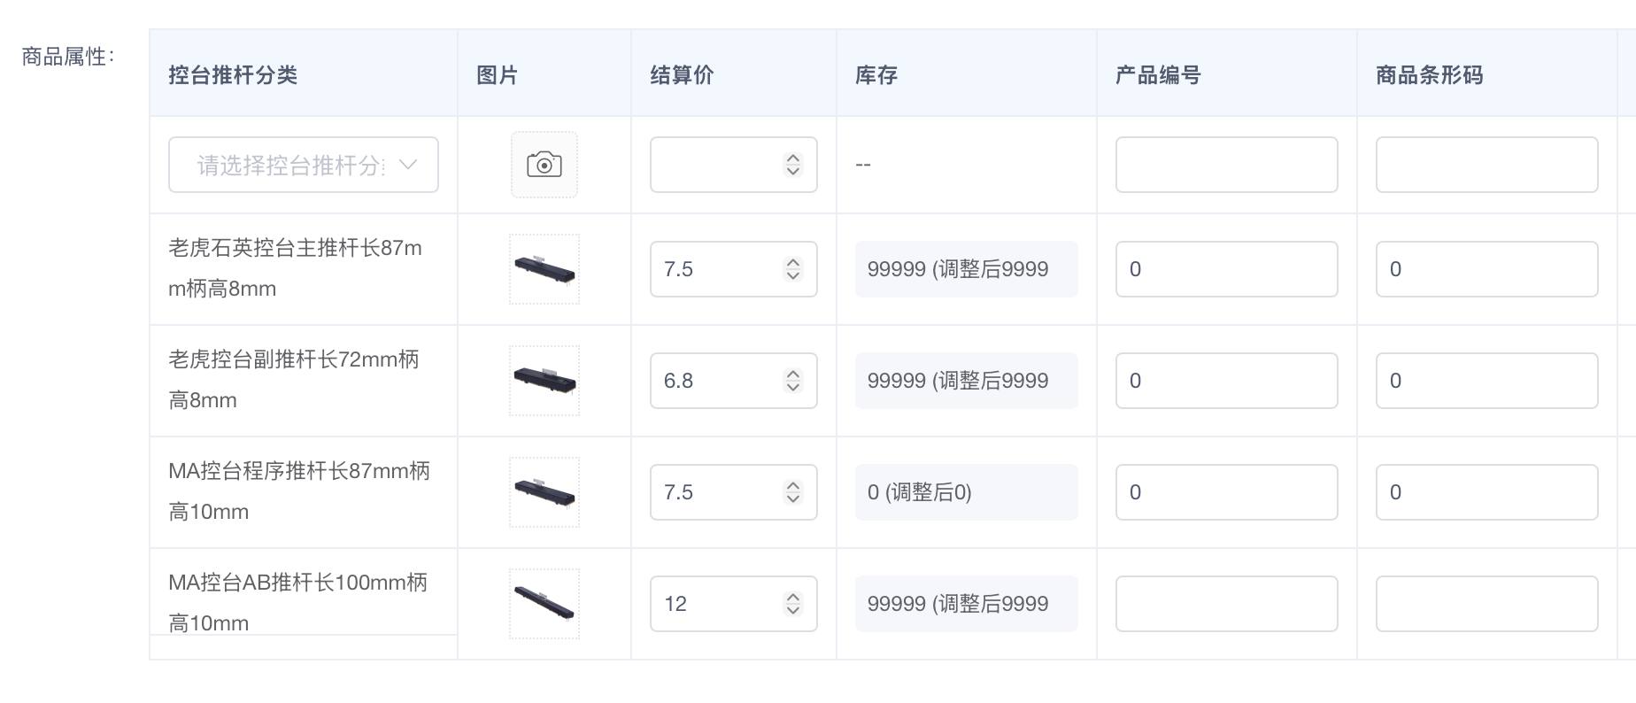Click the 商品条形码 field for 老虎石英控台主推杆

pyautogui.click(x=1486, y=269)
